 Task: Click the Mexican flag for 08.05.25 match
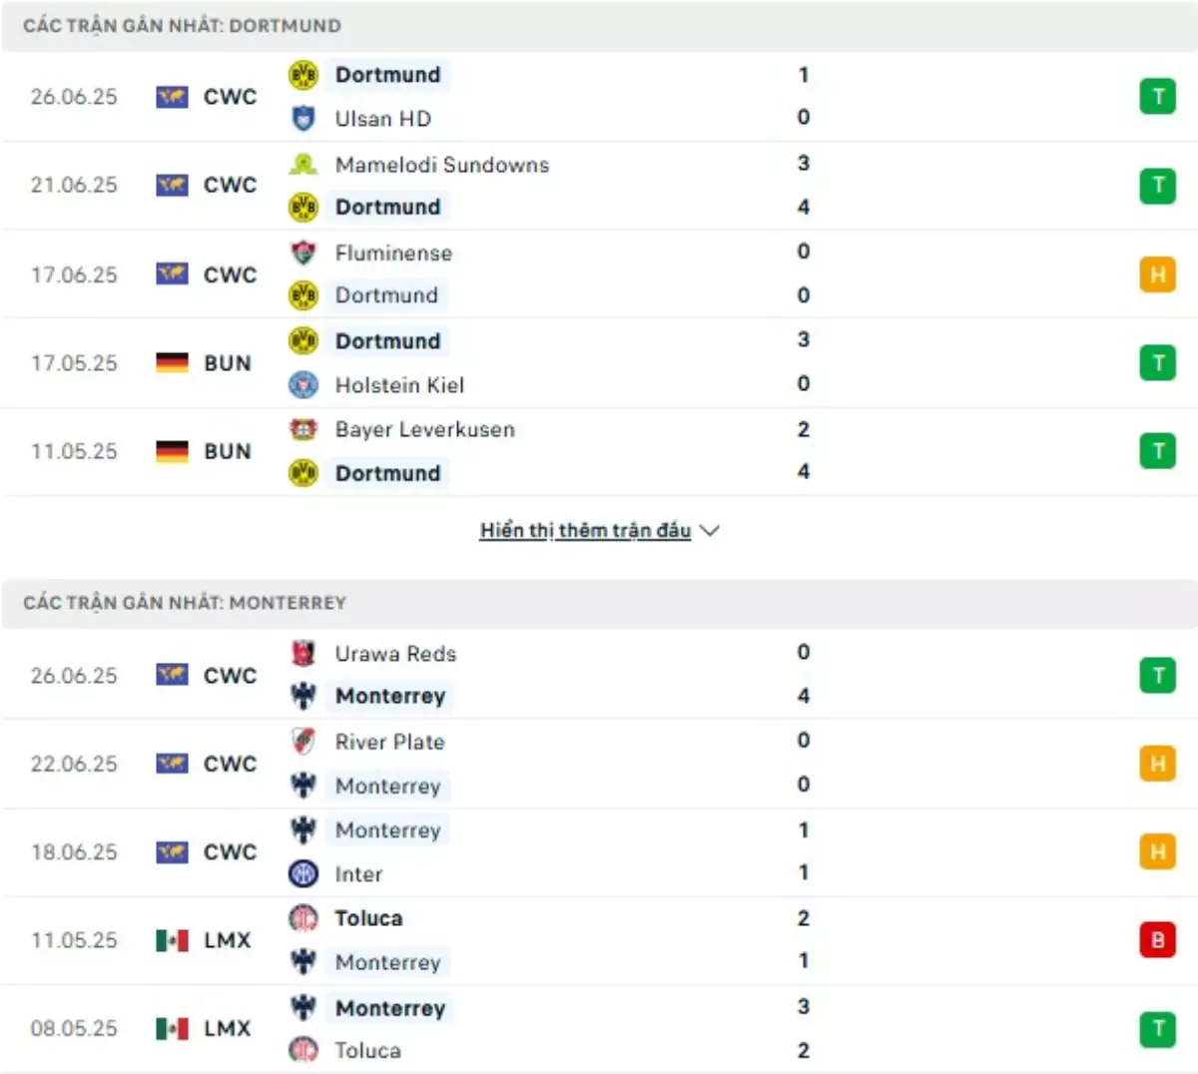[172, 1027]
